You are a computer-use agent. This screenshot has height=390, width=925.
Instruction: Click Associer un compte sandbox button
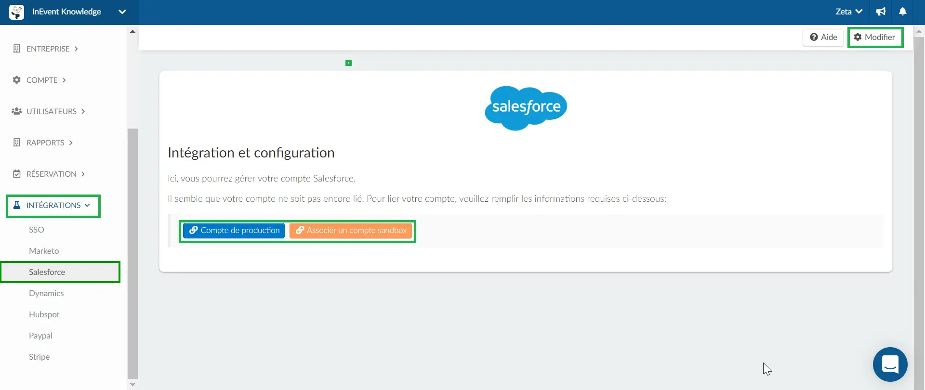pyautogui.click(x=351, y=231)
